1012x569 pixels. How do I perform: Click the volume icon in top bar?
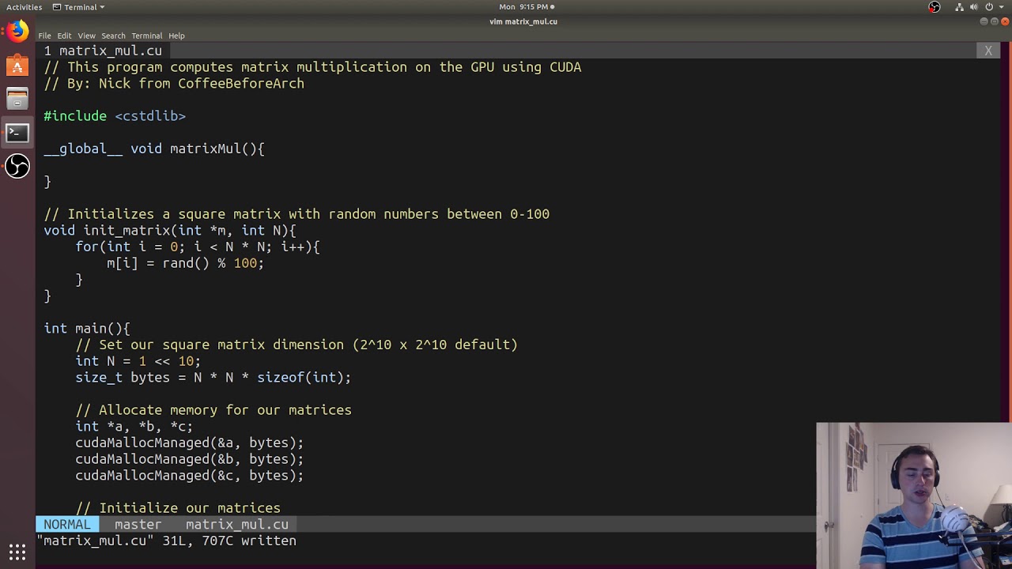click(x=974, y=7)
